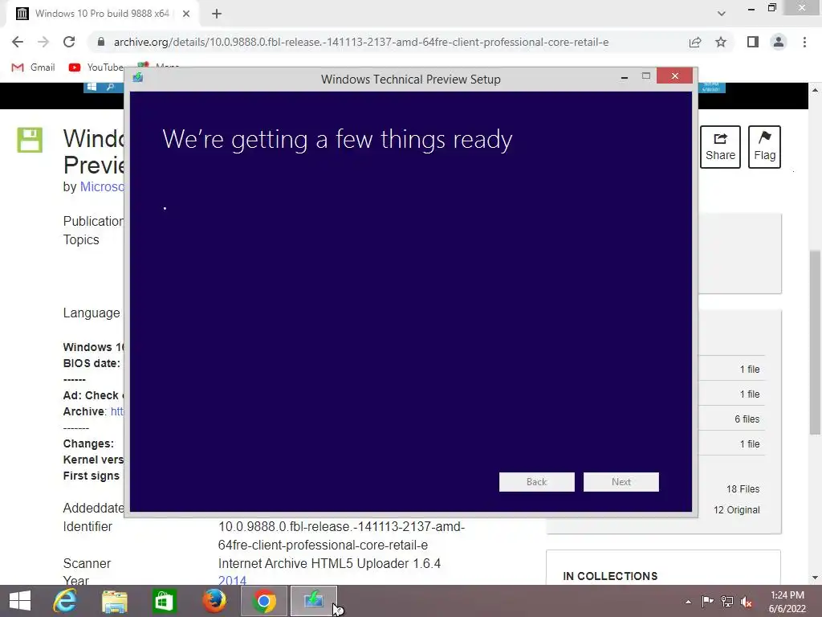Open the Action Center flag icon
The image size is (822, 617).
(x=708, y=602)
